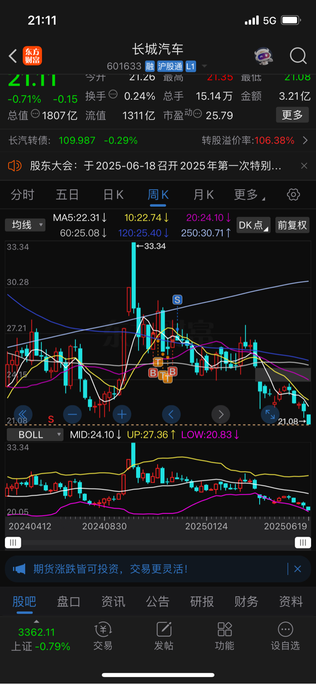Open 交易 trading icon
This screenshot has height=684, width=316.
click(103, 637)
